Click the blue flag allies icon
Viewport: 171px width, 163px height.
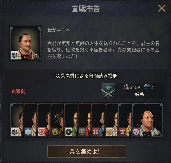[x=147, y=87]
